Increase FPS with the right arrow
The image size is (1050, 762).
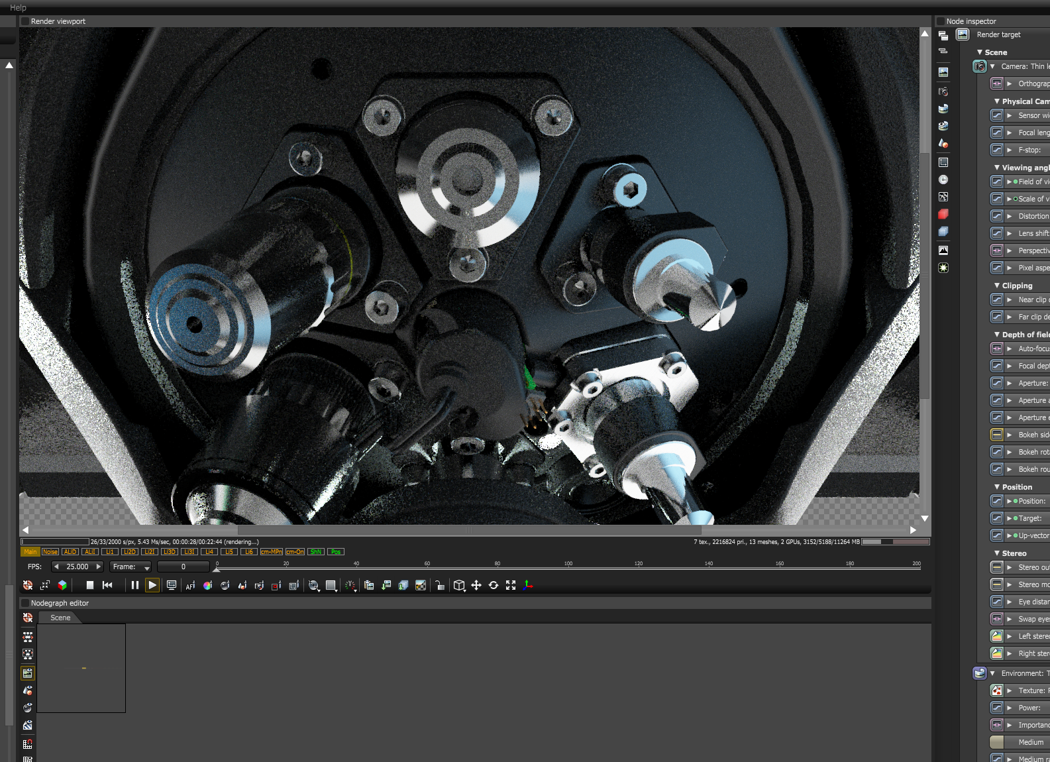pyautogui.click(x=99, y=567)
